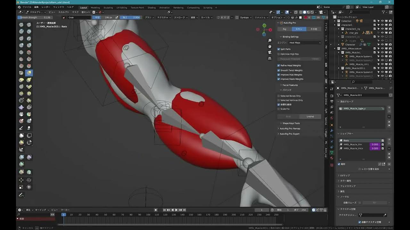This screenshot has height=230, width=410.
Task: Open the Heat Maps engine dropdown
Action: pos(305,42)
